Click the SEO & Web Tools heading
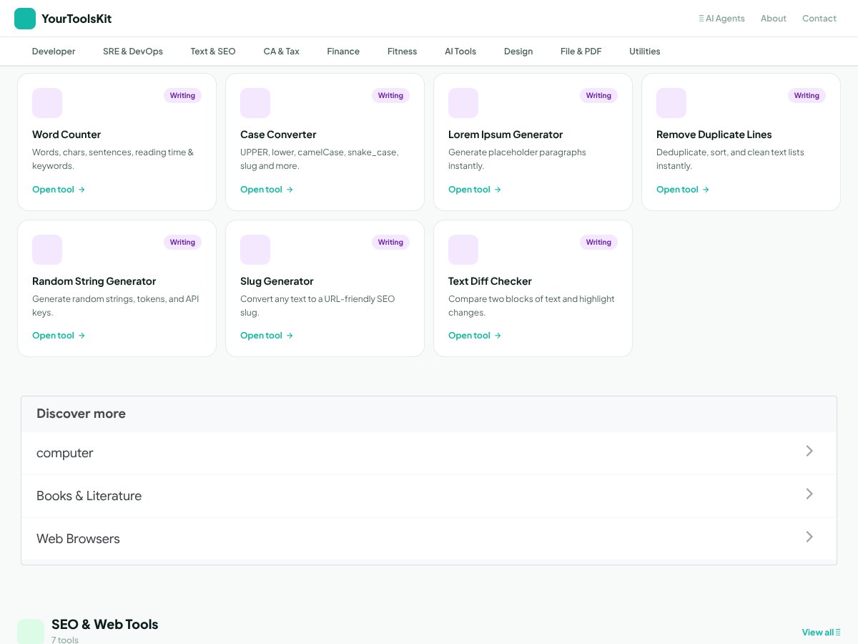 [104, 624]
